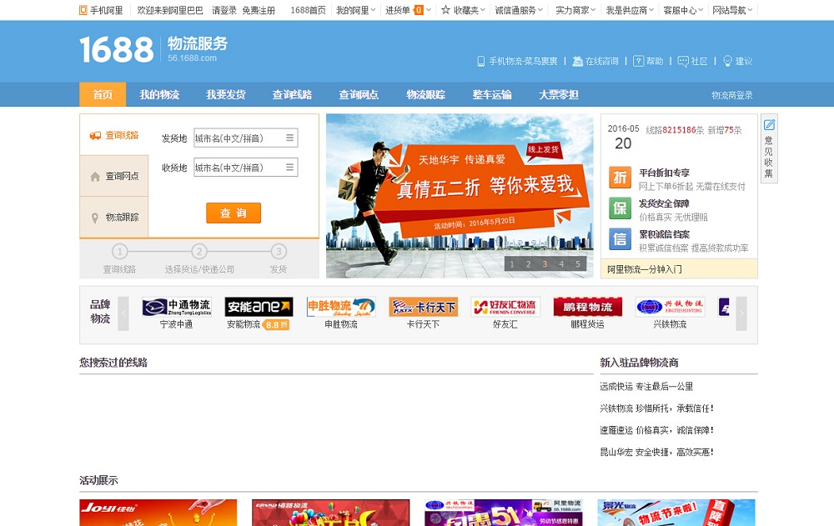Click the 收货地 city input field
Viewport: 834px width, 526px height.
(x=246, y=167)
